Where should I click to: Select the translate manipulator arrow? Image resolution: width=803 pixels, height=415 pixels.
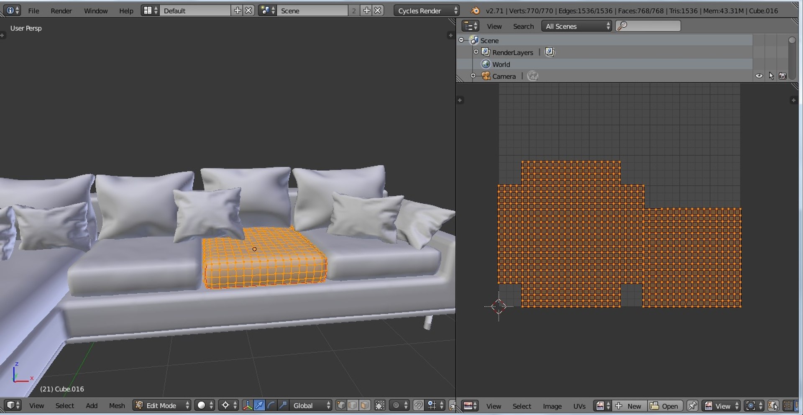pos(259,405)
